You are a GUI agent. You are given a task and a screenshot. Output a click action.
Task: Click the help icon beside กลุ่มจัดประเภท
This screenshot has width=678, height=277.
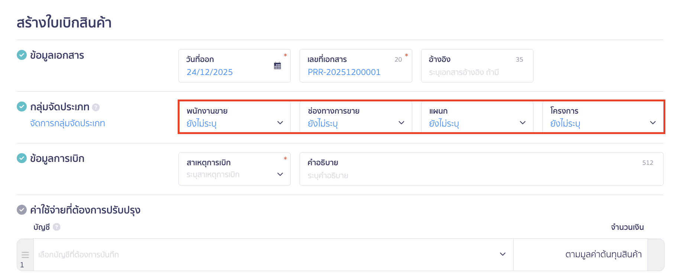pos(96,107)
